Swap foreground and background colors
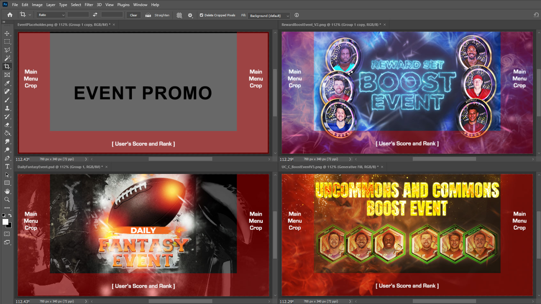Image resolution: width=541 pixels, height=304 pixels. point(10,215)
